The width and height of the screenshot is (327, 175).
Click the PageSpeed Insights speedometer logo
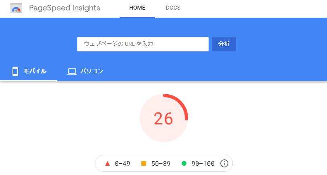pos(16,8)
